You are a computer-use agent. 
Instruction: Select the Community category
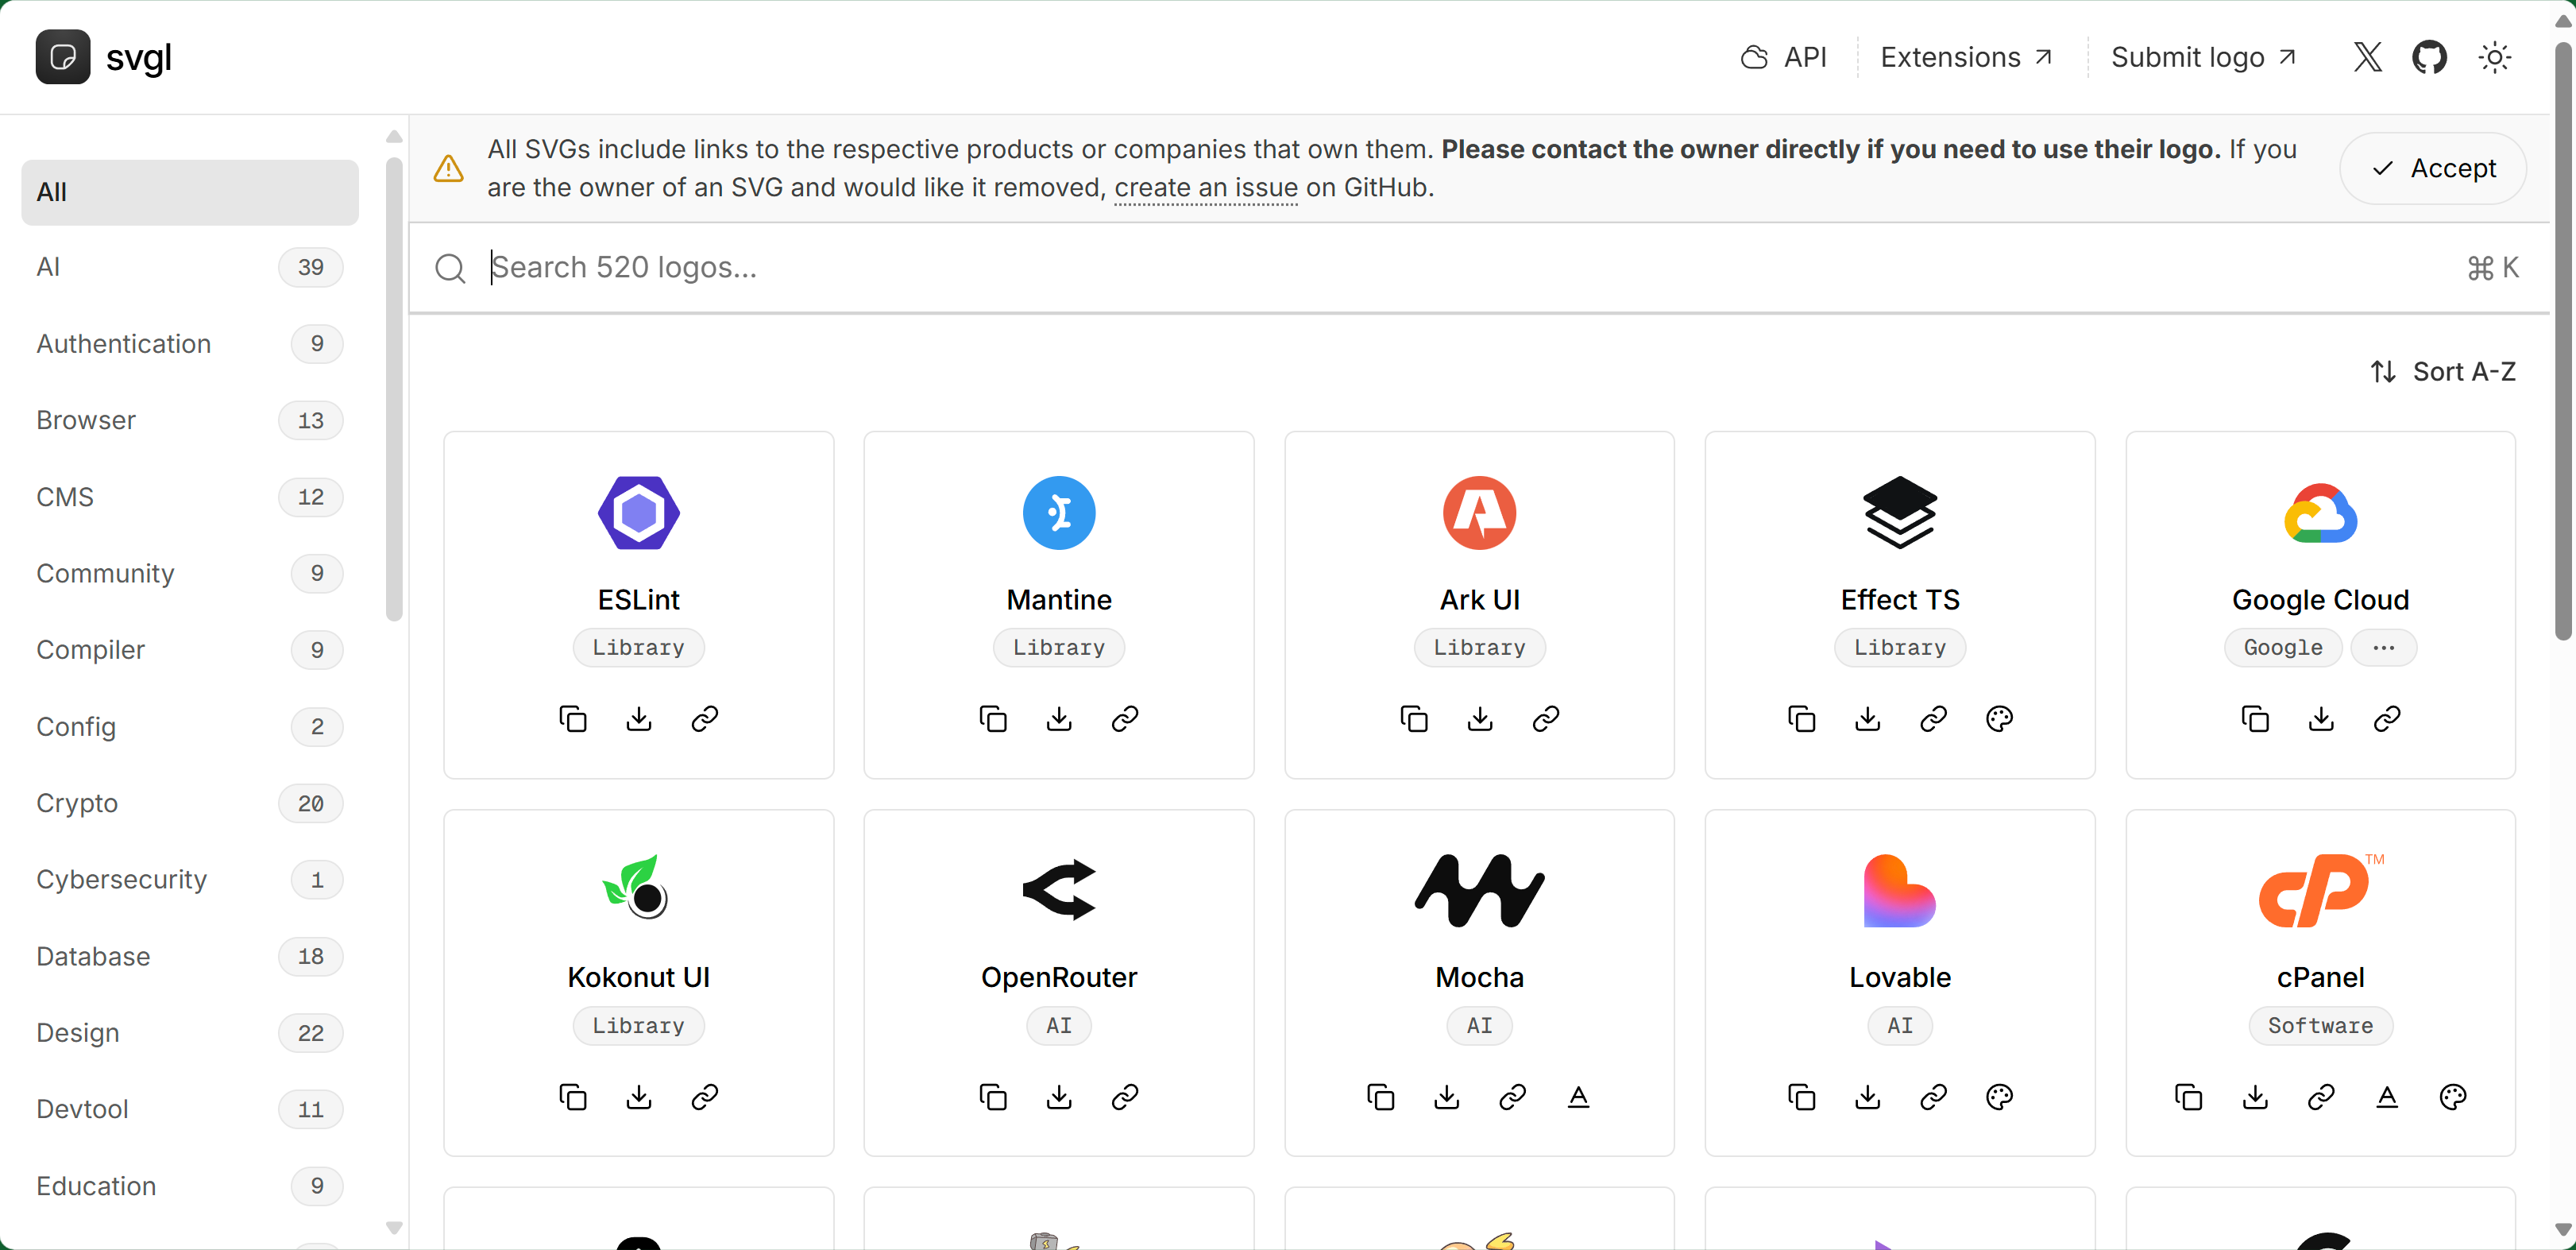[190, 574]
